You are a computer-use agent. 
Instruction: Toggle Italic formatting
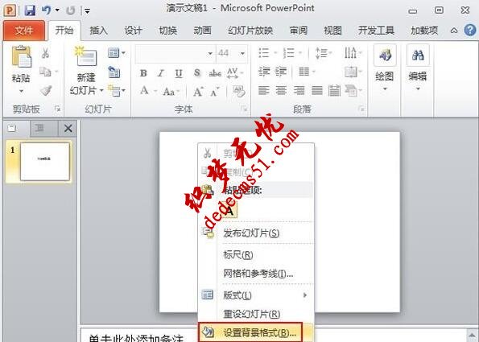pos(161,73)
